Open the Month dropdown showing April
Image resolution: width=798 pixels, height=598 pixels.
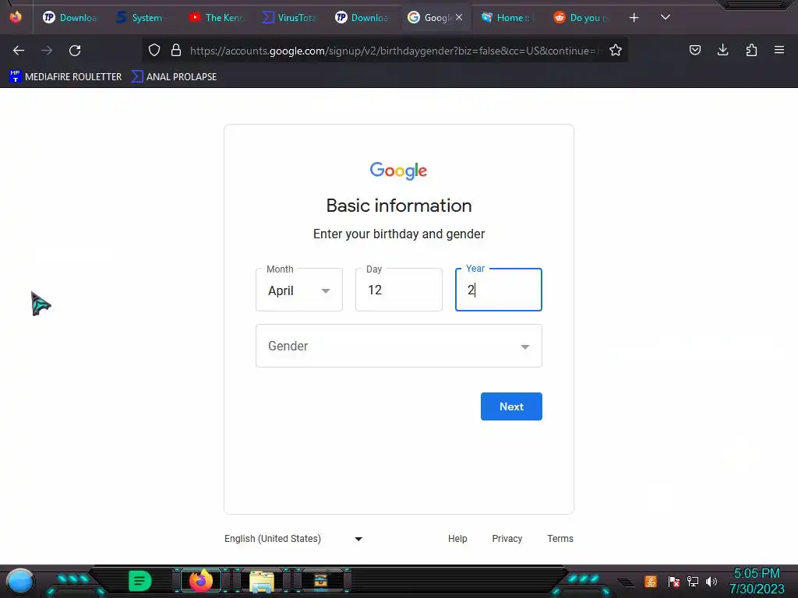(x=299, y=290)
